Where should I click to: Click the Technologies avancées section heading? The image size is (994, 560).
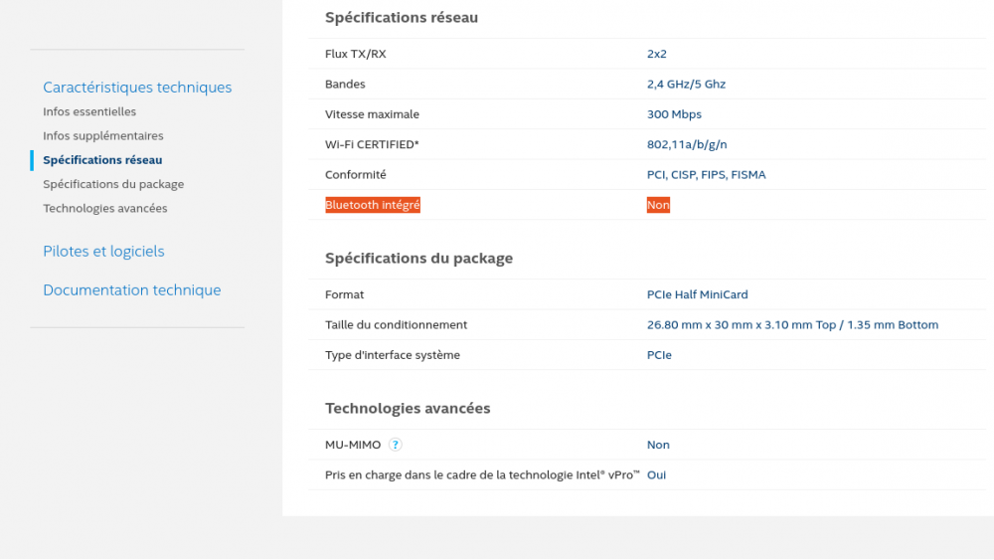point(408,409)
